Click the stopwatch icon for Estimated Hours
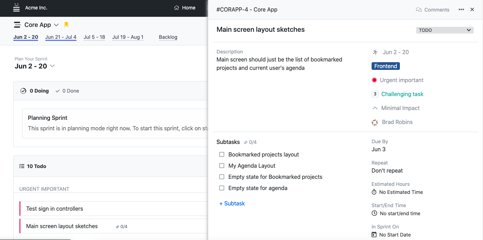The image size is (483, 240). click(x=374, y=192)
